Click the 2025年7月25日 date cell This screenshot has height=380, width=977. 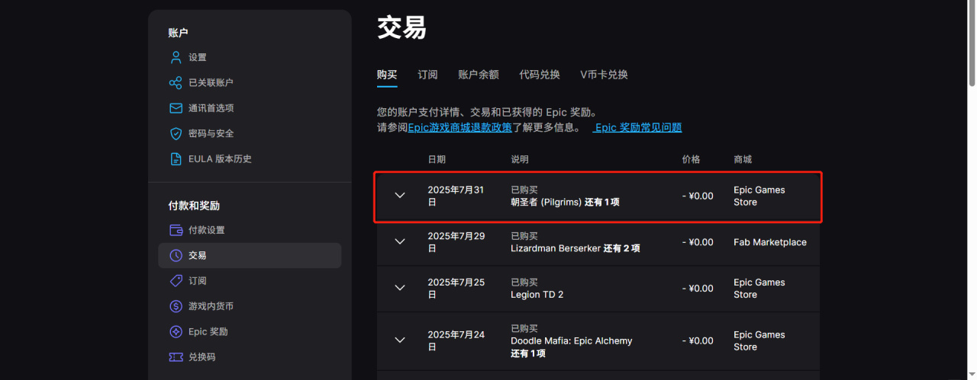(x=456, y=288)
